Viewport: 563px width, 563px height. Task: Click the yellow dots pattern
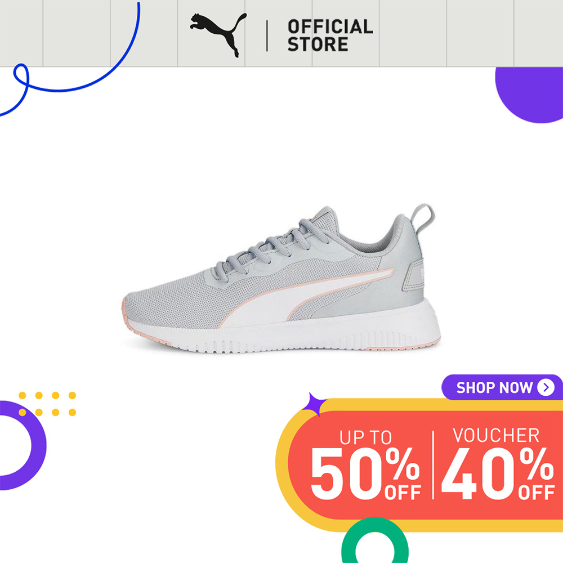click(x=47, y=404)
